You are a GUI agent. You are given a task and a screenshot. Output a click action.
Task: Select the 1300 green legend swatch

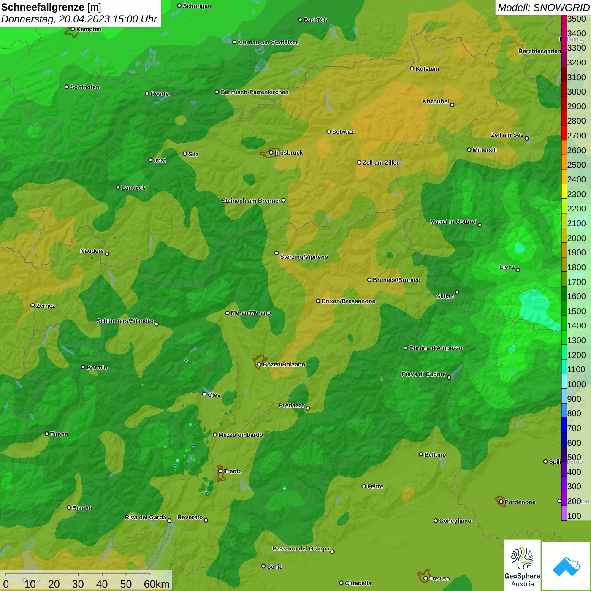tap(564, 337)
